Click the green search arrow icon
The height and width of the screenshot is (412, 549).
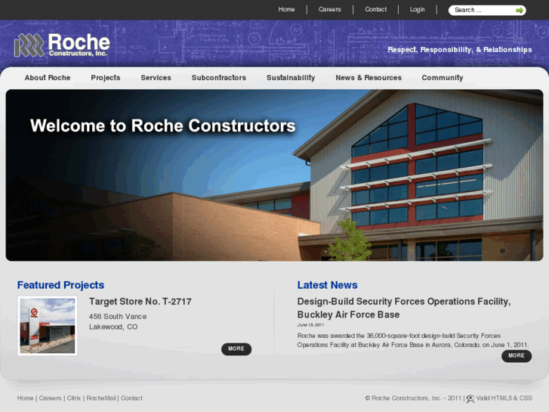click(520, 11)
